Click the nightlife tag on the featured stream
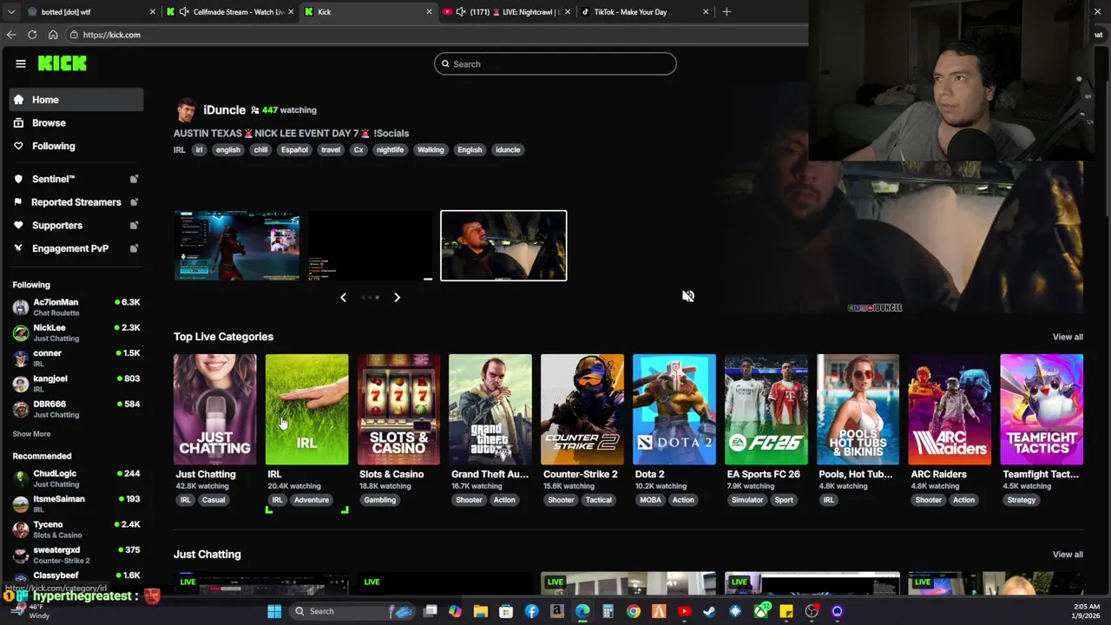The image size is (1111, 625). pyautogui.click(x=390, y=149)
